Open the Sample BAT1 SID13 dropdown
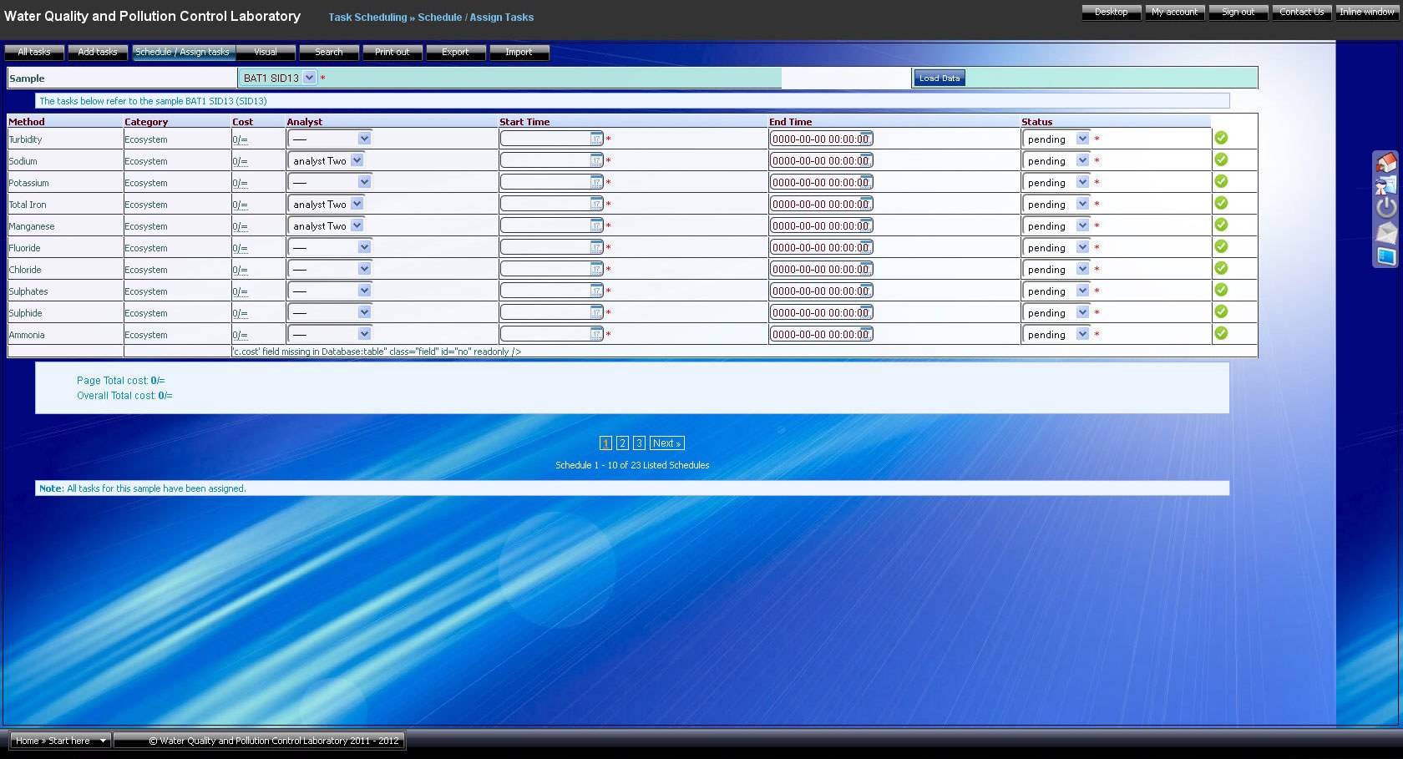The width and height of the screenshot is (1403, 759). [277, 78]
